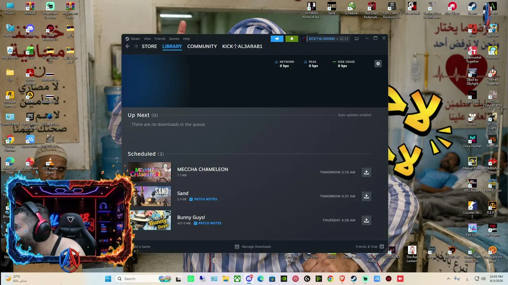Select the Rockstar Games desktop shortcut
This screenshot has height=285, width=508.
pos(10,99)
